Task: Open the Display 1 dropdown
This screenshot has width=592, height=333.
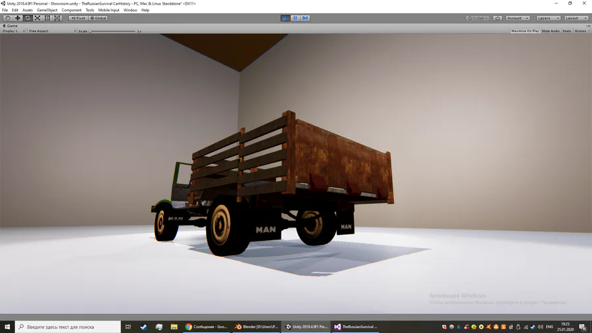Action: pos(13,31)
